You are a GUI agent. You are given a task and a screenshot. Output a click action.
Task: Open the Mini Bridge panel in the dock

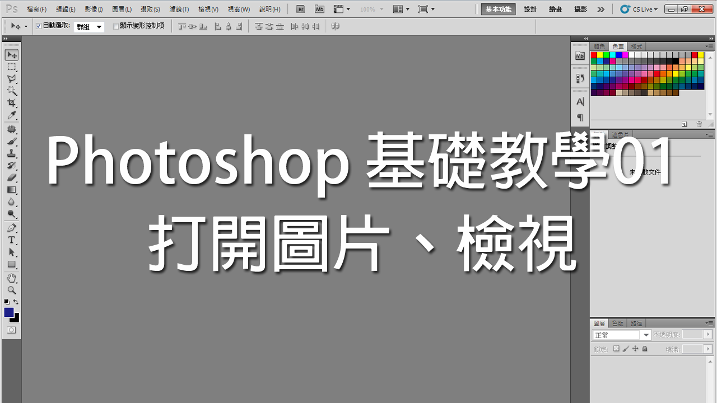click(580, 55)
